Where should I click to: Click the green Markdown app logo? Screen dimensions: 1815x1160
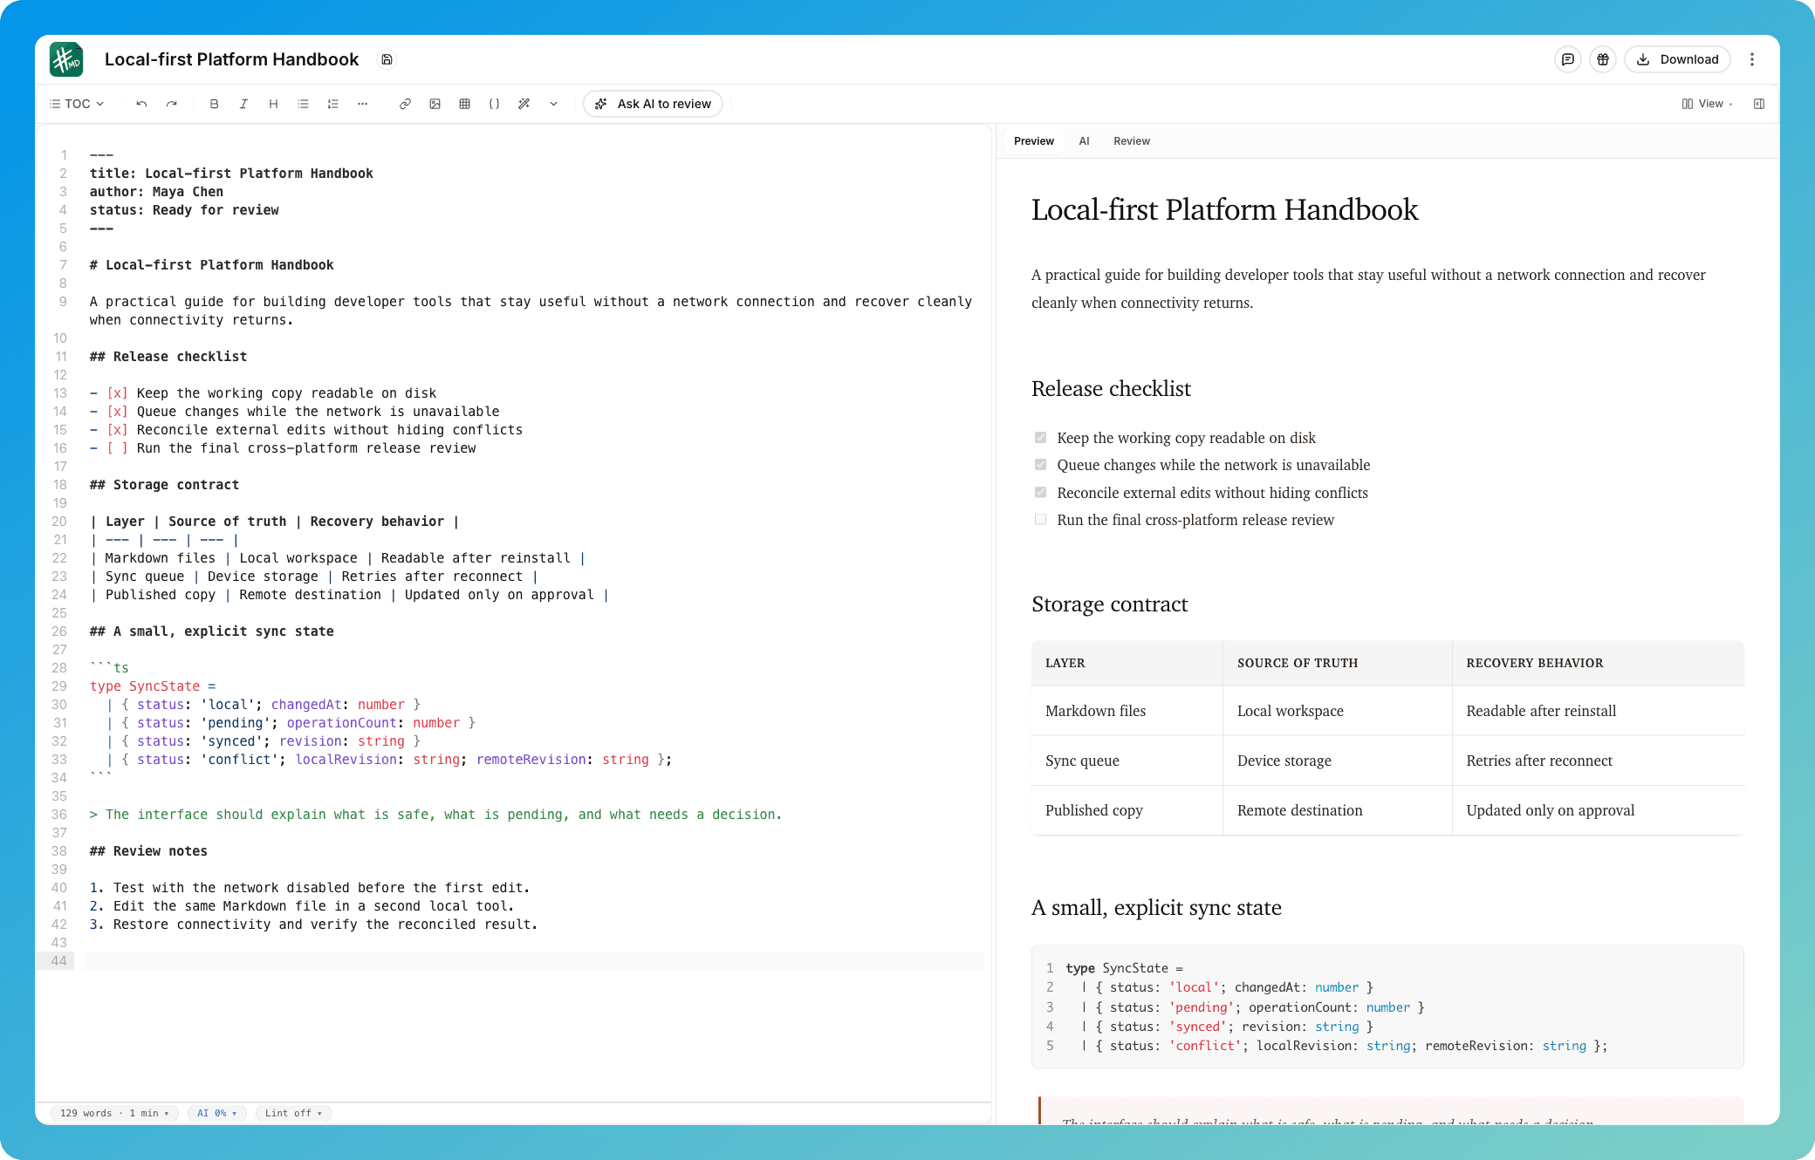[66, 59]
